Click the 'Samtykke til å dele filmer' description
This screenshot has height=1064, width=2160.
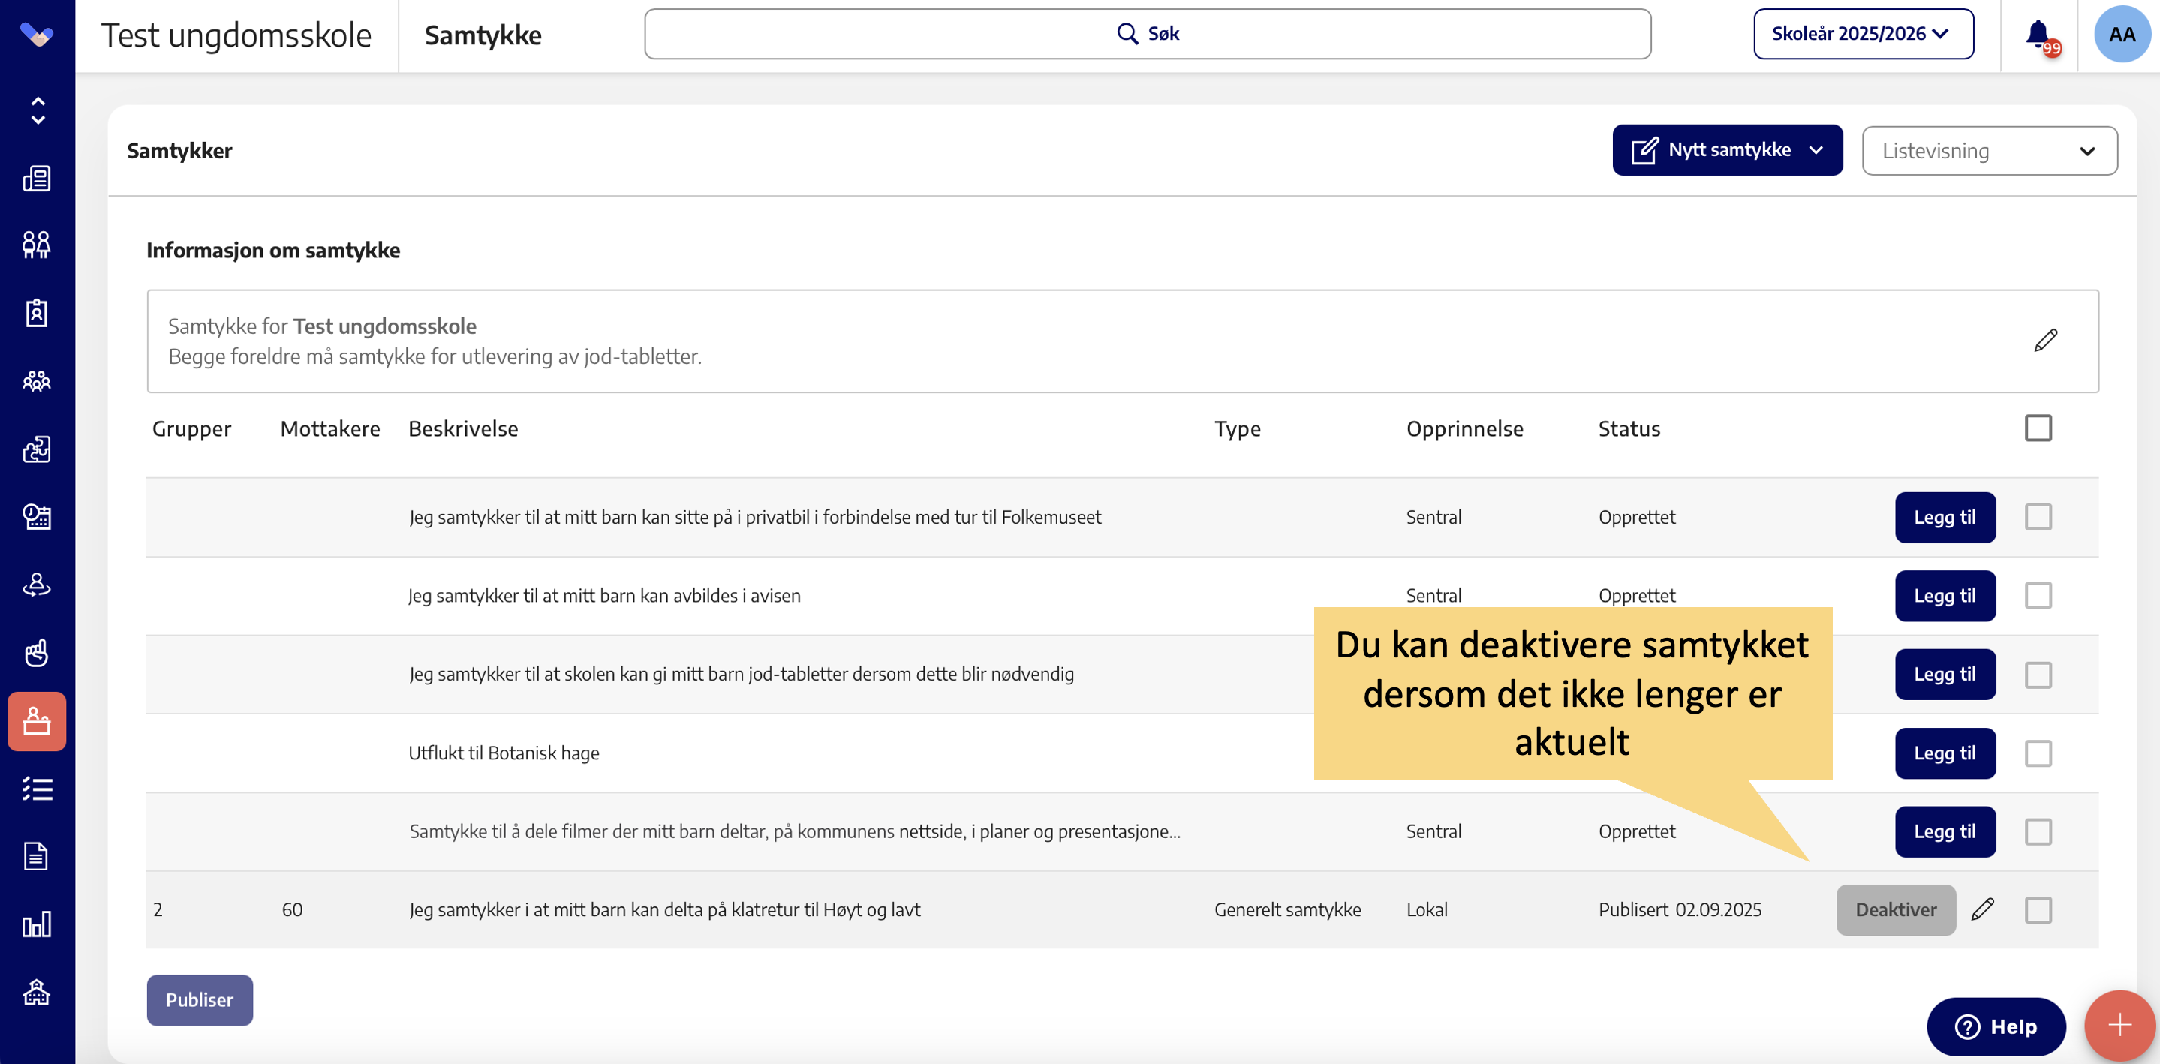click(x=795, y=831)
